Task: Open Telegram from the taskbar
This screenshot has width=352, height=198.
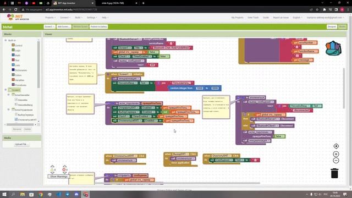Action: [67, 194]
